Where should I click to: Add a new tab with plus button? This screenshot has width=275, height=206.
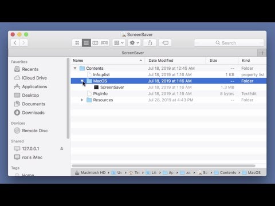point(262,53)
